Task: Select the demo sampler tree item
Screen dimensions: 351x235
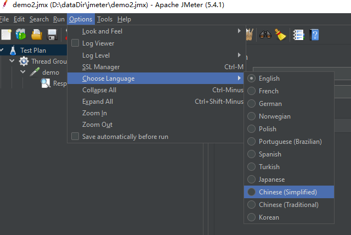Action: (x=50, y=72)
